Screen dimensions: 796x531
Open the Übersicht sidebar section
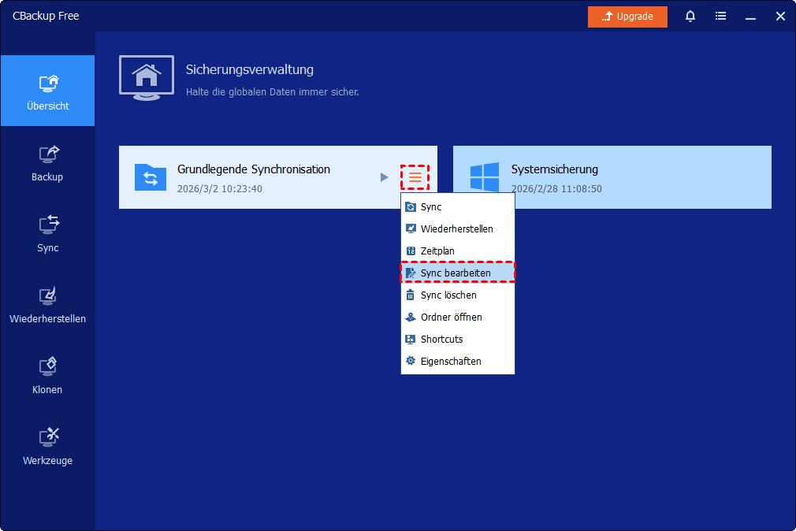pyautogui.click(x=47, y=91)
